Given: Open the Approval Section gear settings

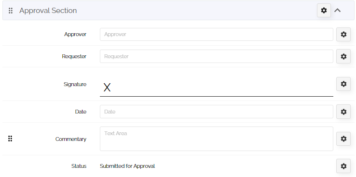Looking at the screenshot, I should tap(324, 11).
